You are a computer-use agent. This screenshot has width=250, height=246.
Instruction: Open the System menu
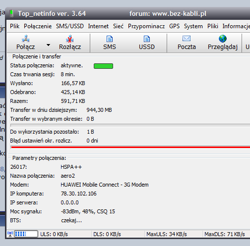tap(193, 26)
